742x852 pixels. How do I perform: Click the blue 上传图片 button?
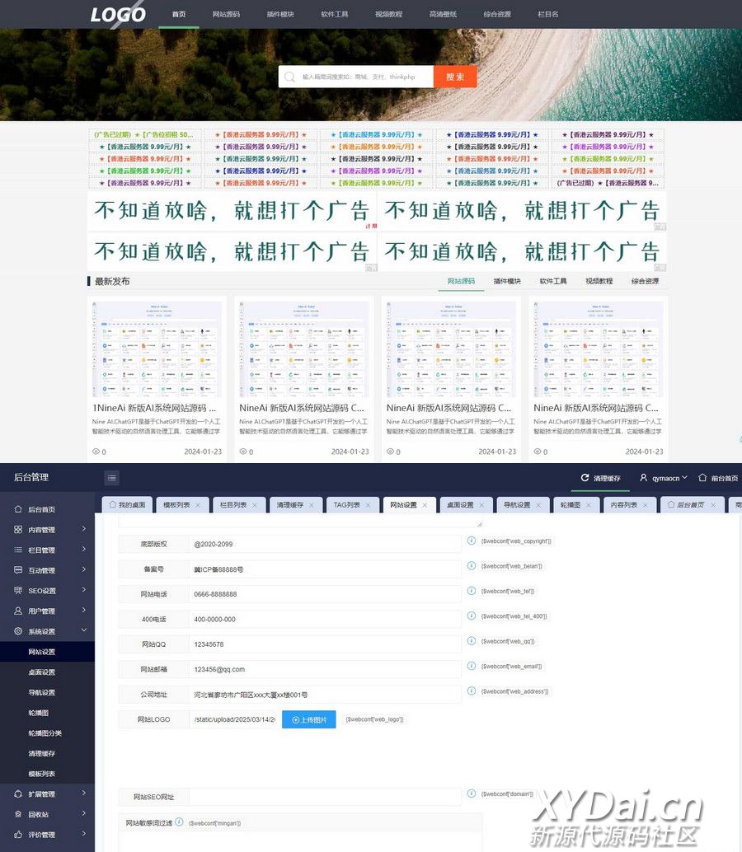tap(308, 720)
